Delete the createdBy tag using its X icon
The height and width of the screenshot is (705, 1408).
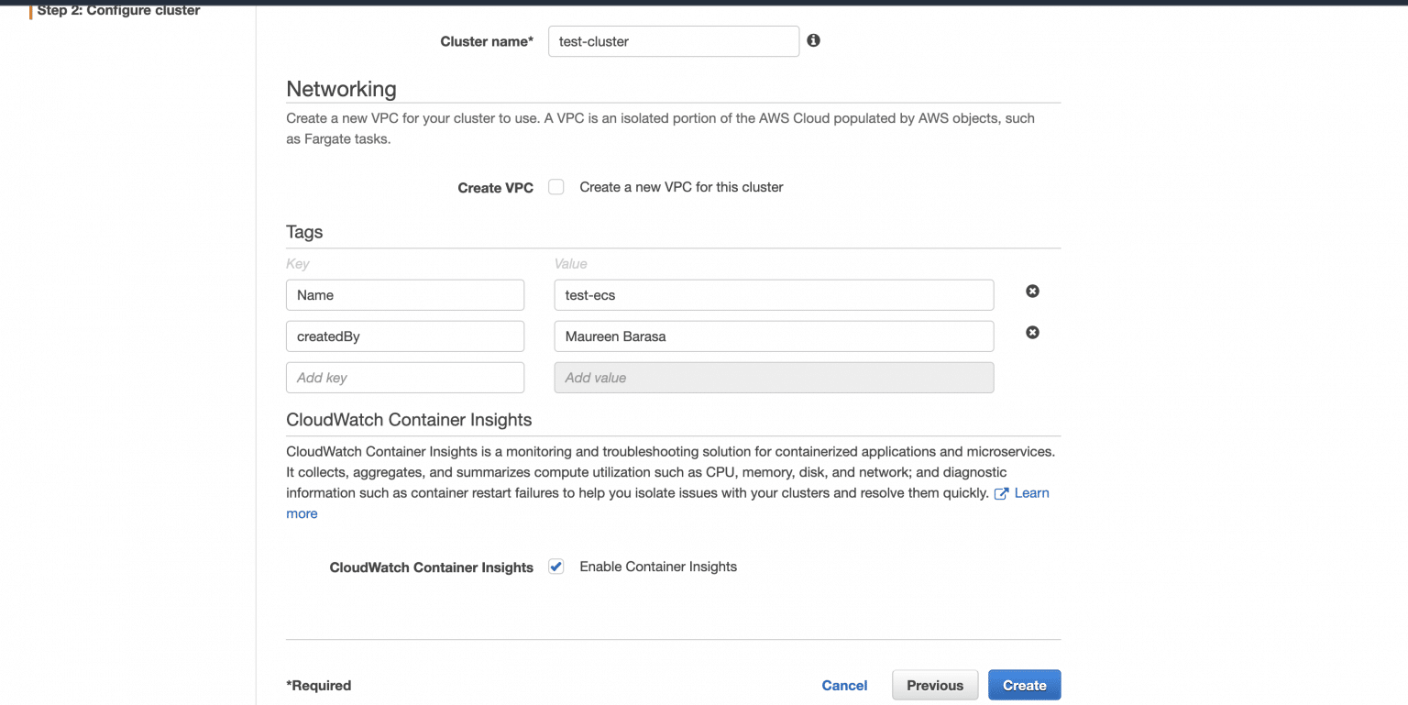pos(1032,332)
